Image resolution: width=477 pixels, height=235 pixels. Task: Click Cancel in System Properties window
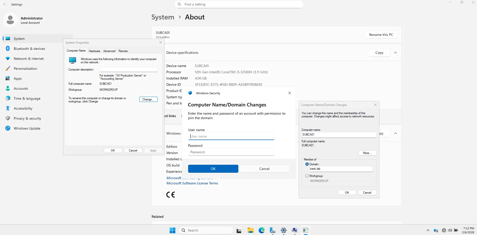133,151
